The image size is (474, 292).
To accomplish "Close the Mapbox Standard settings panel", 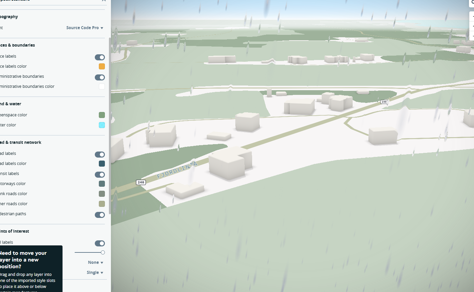I will click(104, 1).
